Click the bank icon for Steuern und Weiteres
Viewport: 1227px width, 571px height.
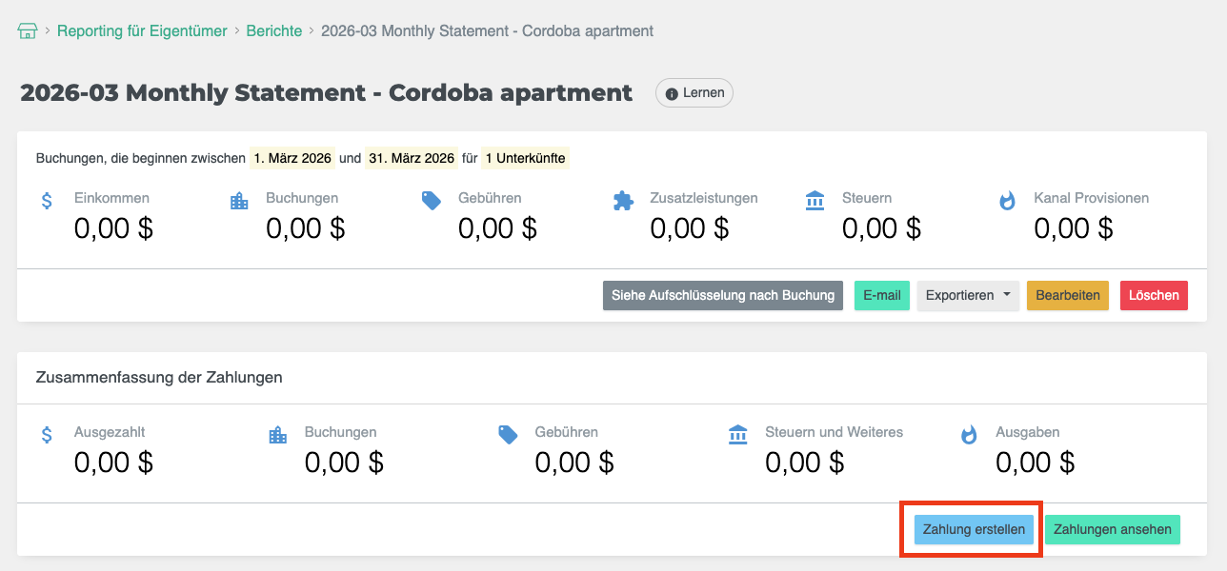738,435
